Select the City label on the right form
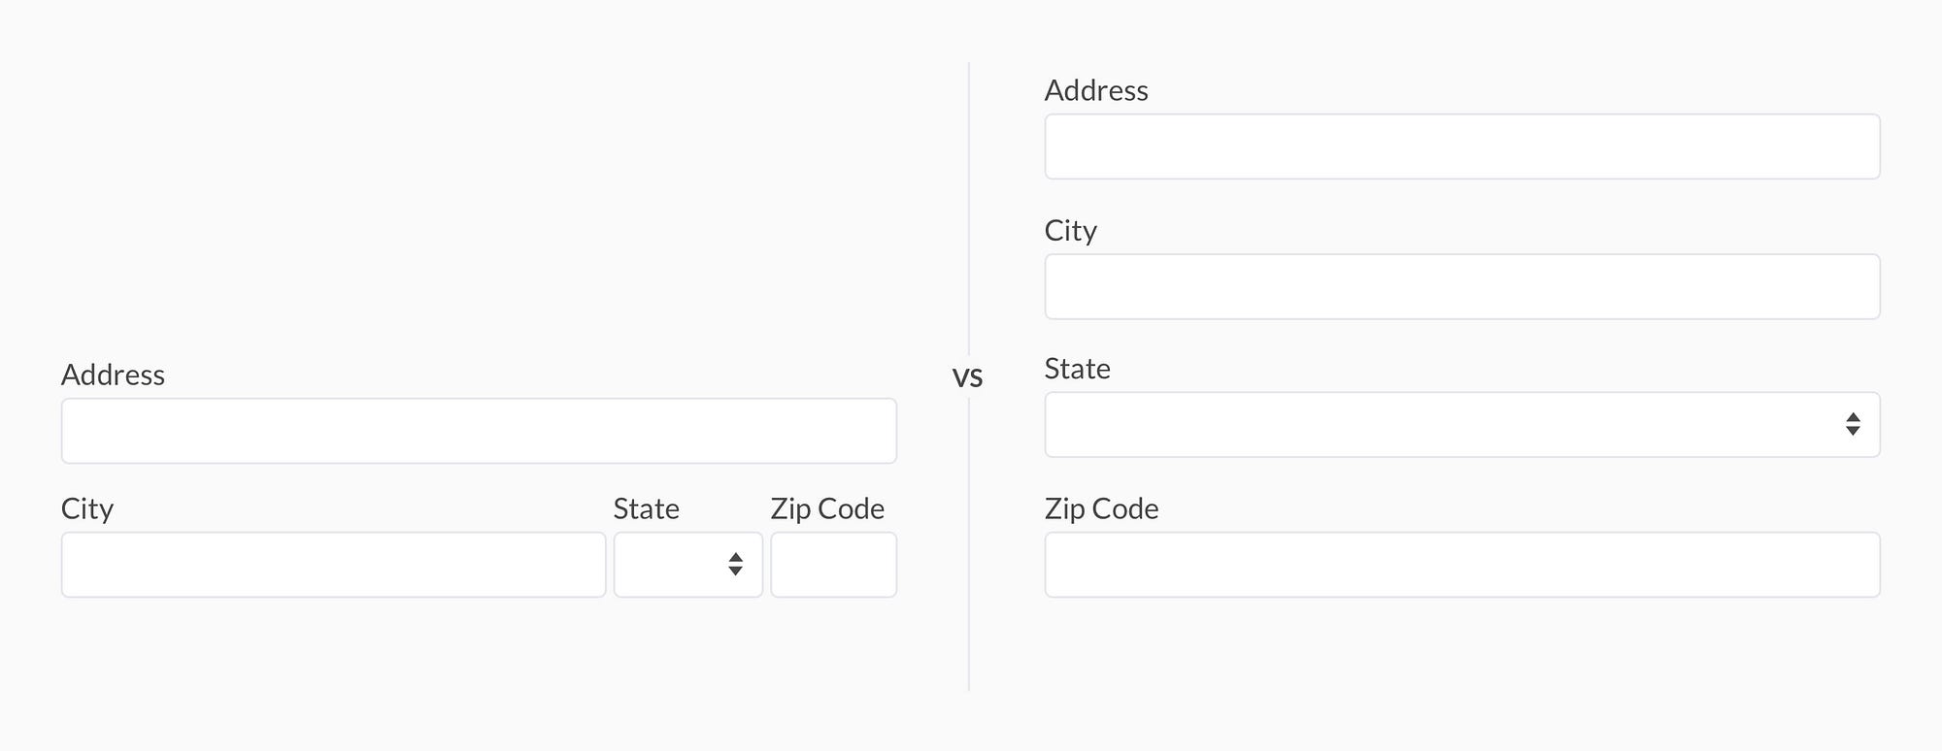This screenshot has width=1942, height=751. coord(1070,230)
